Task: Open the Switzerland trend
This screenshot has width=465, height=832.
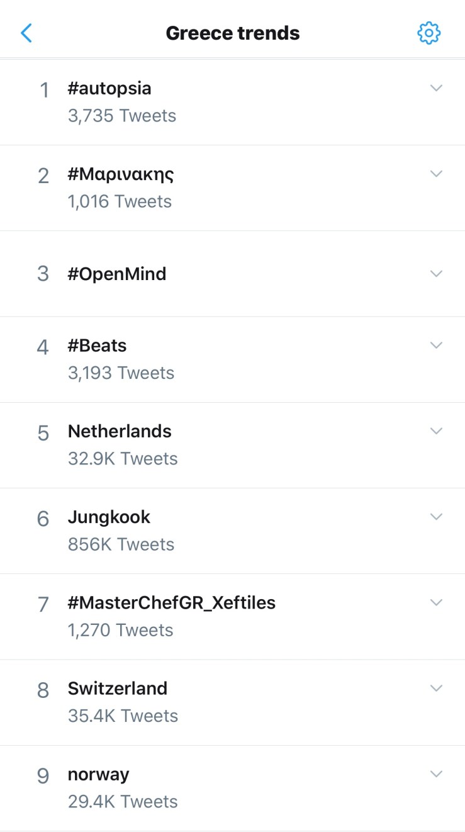Action: (x=118, y=688)
